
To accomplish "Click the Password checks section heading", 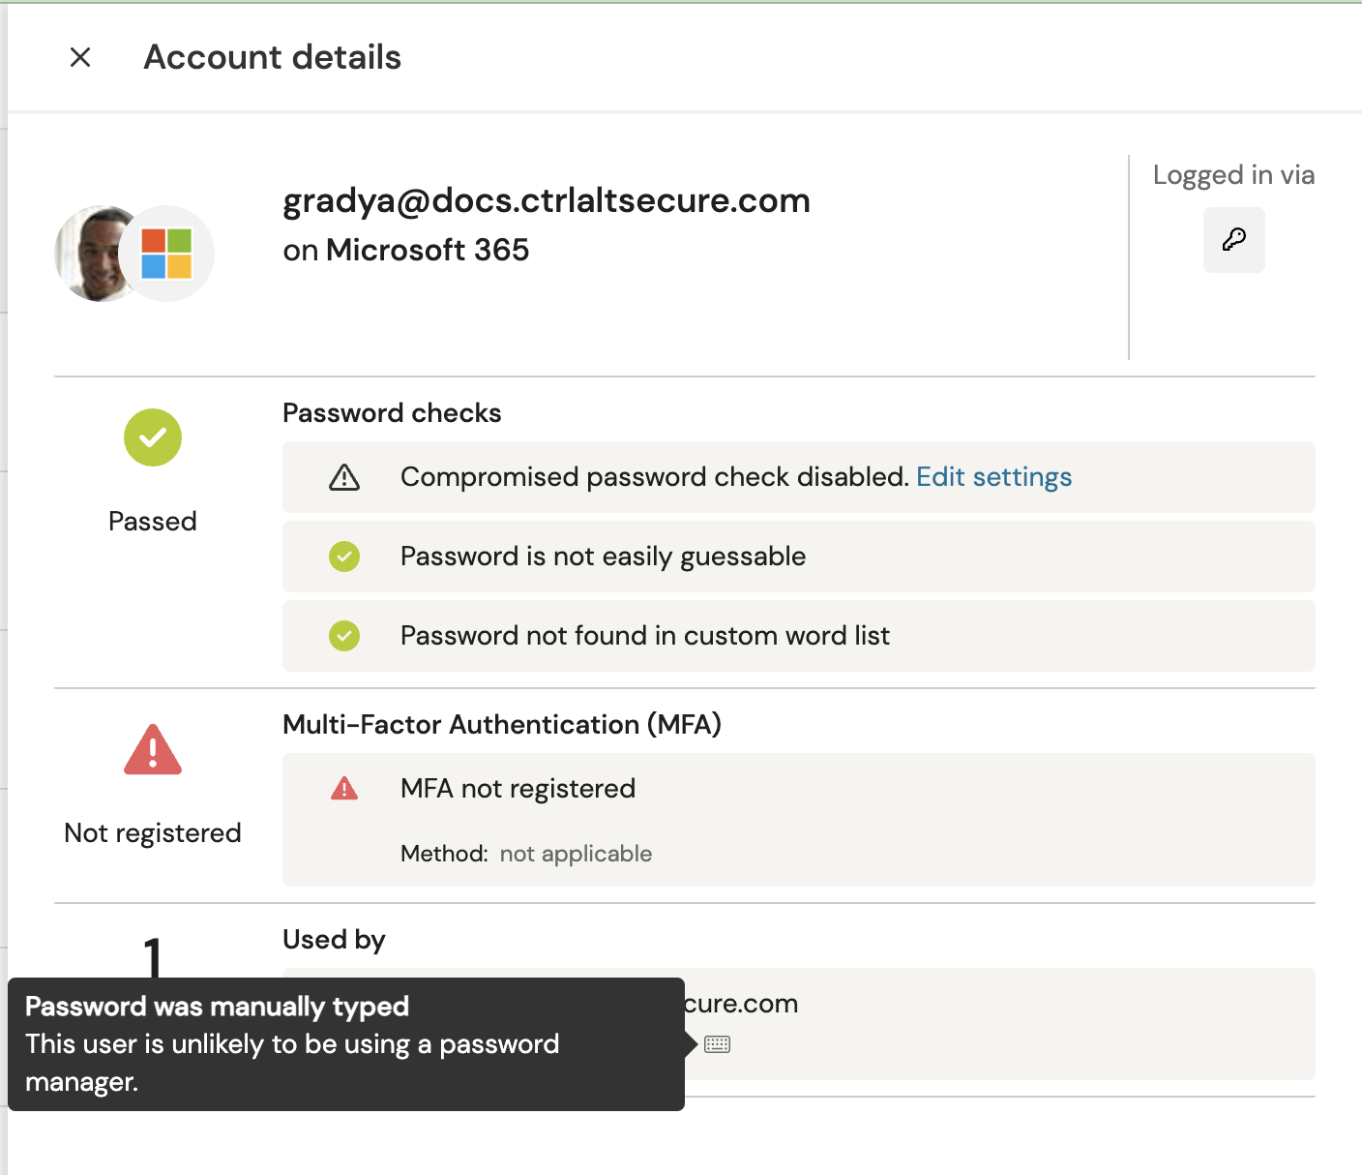I will pos(392,413).
